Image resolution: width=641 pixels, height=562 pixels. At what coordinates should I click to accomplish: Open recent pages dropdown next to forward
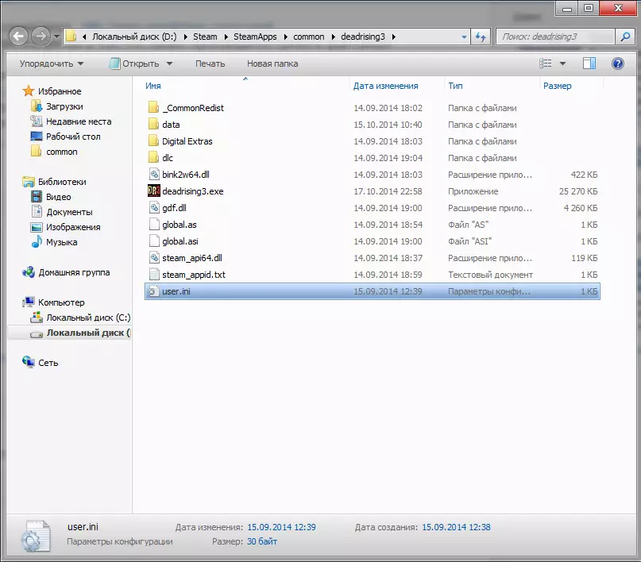tap(57, 37)
